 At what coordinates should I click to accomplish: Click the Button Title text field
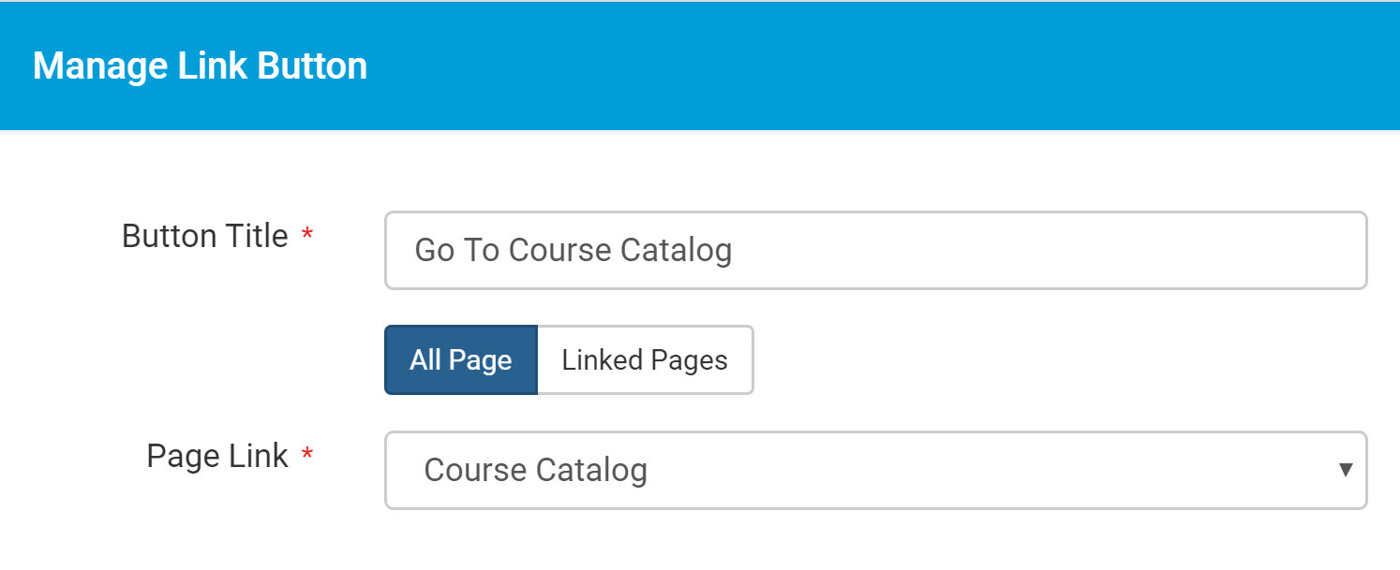[876, 251]
